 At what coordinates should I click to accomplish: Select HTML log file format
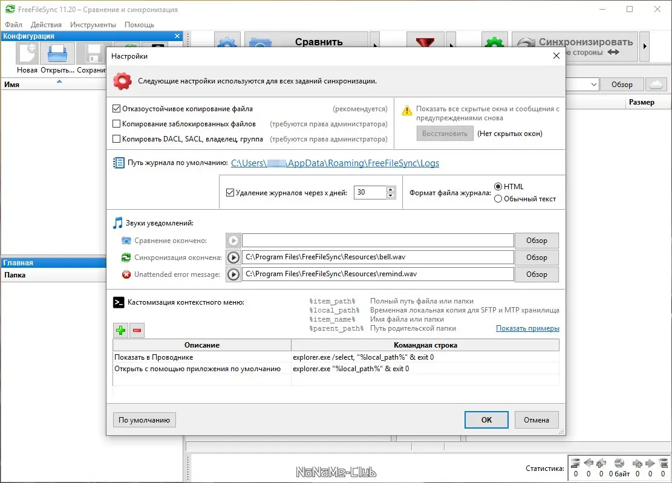point(498,187)
